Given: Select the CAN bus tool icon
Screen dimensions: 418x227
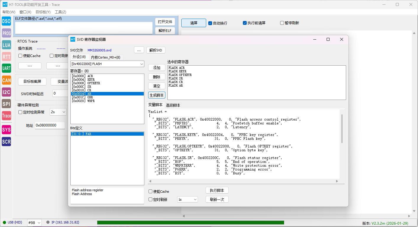Looking at the screenshot, I should (x=6, y=80).
